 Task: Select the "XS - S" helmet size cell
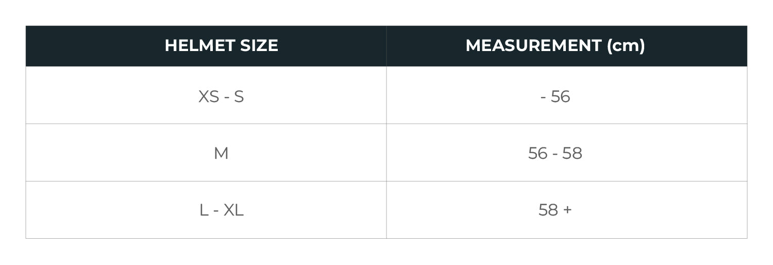point(221,96)
